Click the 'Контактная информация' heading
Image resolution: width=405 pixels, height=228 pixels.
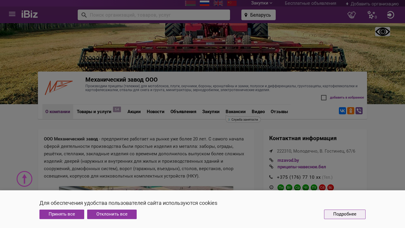point(303,138)
